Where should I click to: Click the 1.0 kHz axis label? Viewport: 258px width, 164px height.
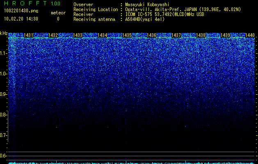point(3,74)
